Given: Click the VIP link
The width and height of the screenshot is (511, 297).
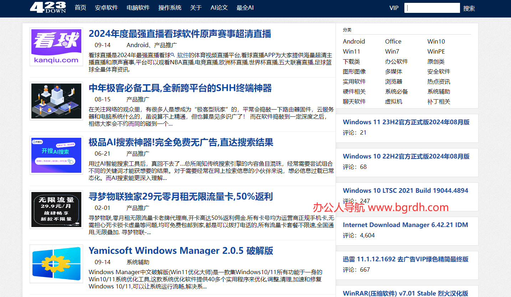Looking at the screenshot, I should (394, 7).
